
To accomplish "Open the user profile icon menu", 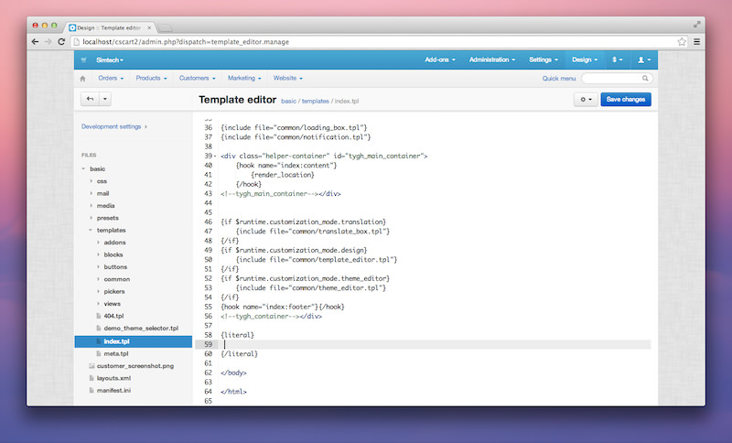I will pyautogui.click(x=643, y=59).
